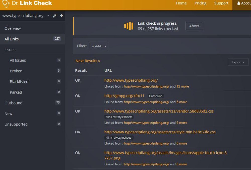This screenshot has height=170, width=251.
Task: Click the 3 count badge on Broken
Action: (59, 70)
